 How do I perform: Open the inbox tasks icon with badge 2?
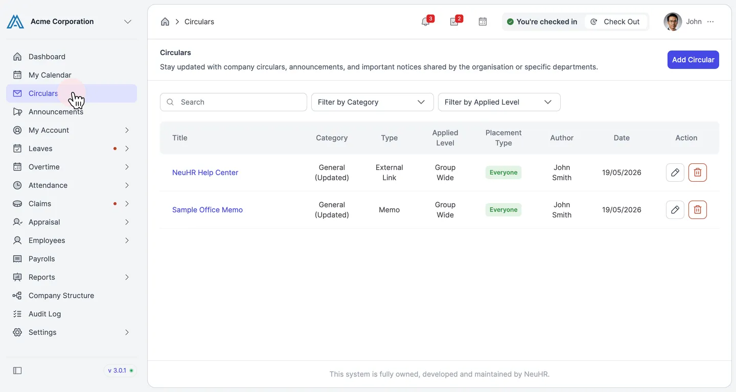pos(454,21)
